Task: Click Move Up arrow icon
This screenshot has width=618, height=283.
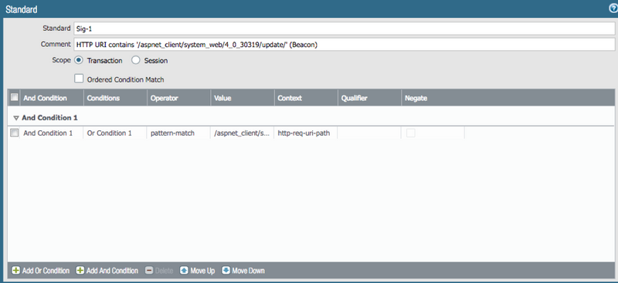Action: pyautogui.click(x=184, y=271)
